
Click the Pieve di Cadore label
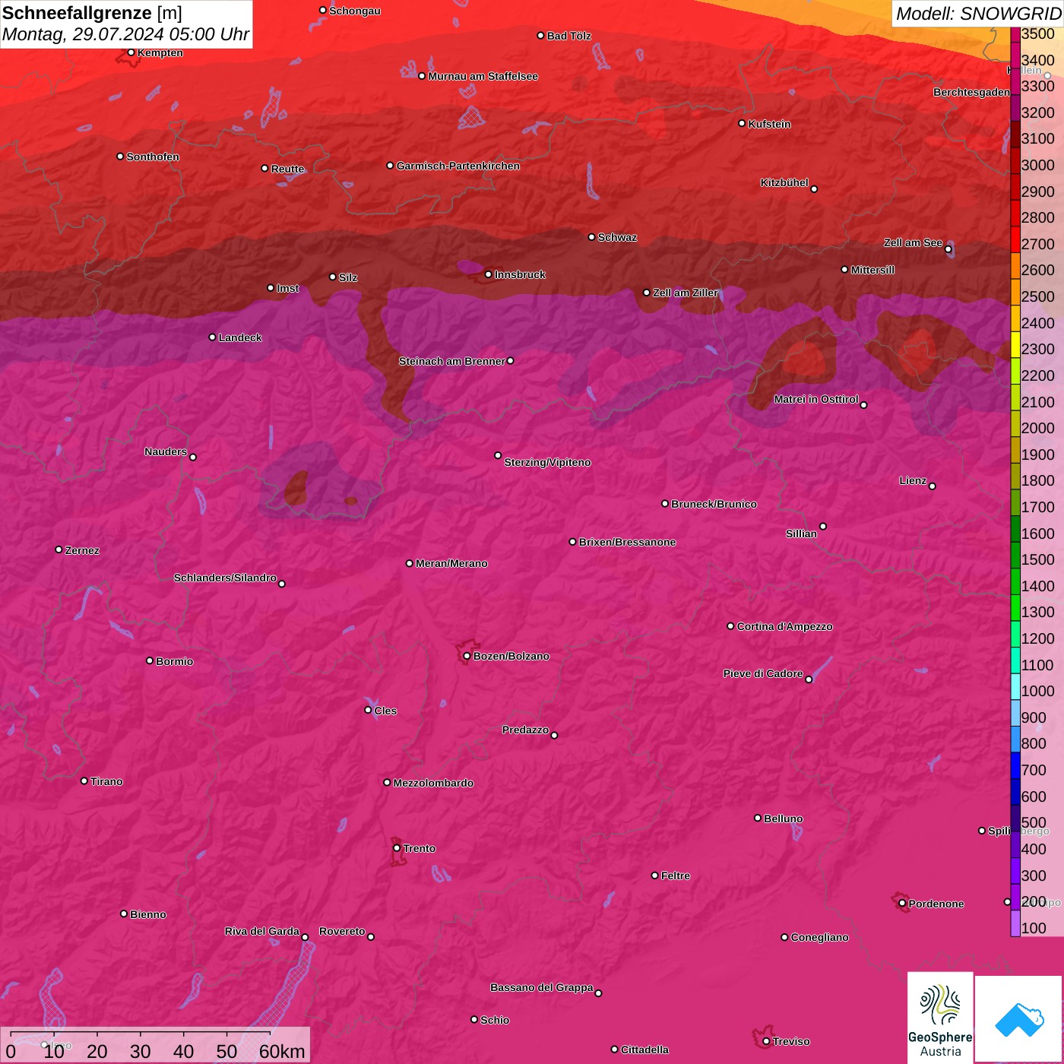(763, 673)
